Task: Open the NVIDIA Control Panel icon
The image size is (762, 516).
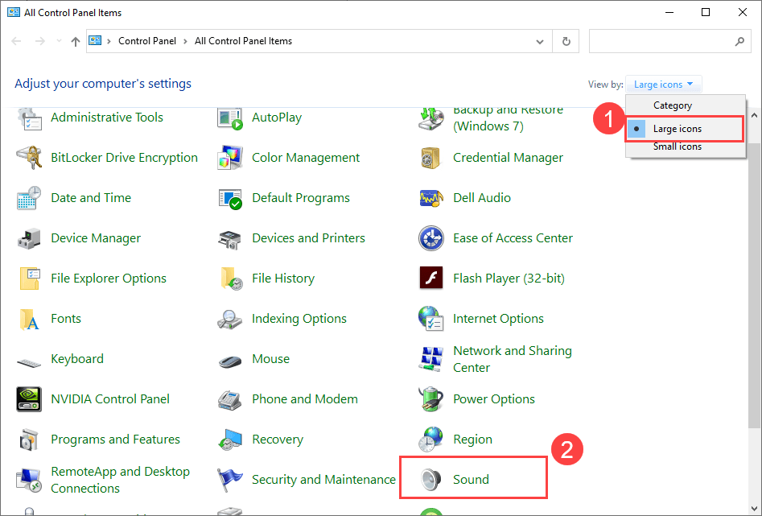Action: [x=29, y=399]
